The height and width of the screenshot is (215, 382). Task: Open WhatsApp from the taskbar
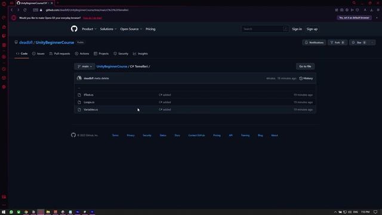click(11, 212)
